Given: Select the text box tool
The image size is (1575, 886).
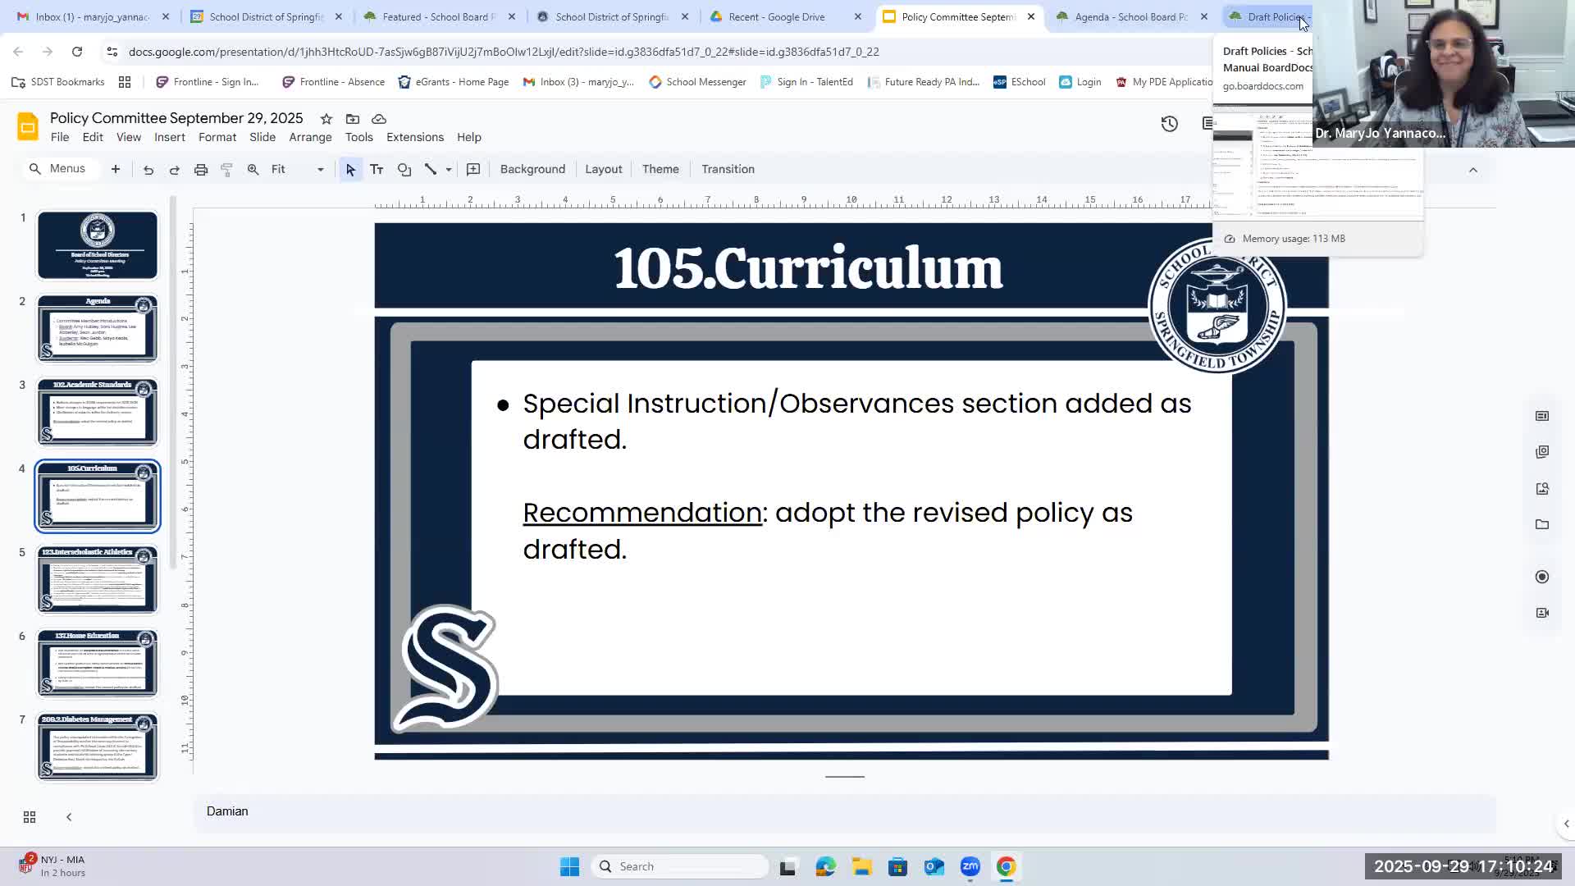Looking at the screenshot, I should pos(377,170).
